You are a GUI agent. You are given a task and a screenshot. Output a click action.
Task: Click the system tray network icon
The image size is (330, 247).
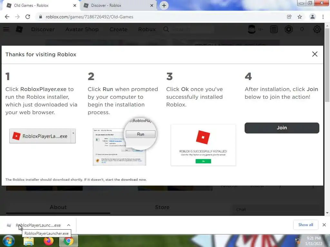click(297, 241)
